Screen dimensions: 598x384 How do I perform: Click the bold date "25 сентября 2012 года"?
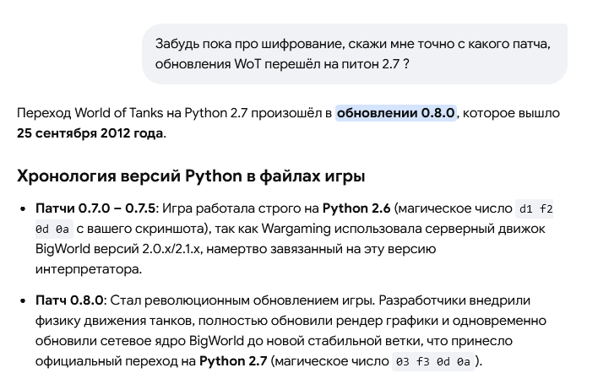tap(90, 133)
